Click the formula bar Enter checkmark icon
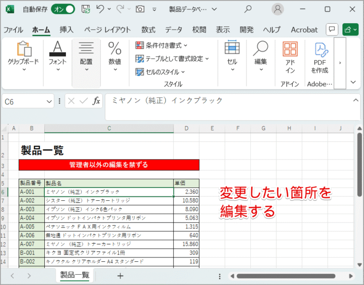The height and width of the screenshot is (285, 364). (84, 101)
